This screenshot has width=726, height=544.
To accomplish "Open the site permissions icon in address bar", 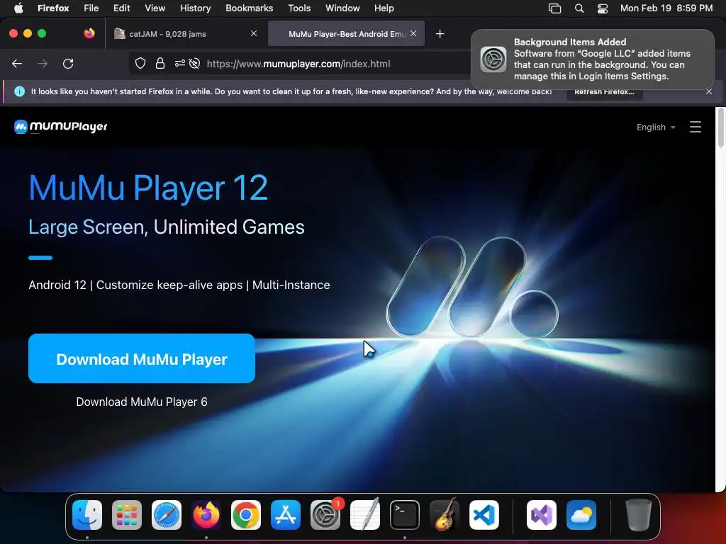I will 179,63.
